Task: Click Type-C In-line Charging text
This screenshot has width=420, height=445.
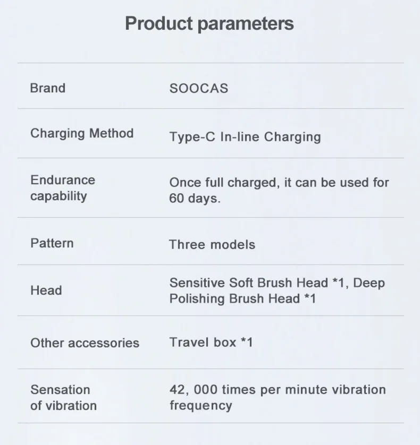Action: pyautogui.click(x=245, y=137)
